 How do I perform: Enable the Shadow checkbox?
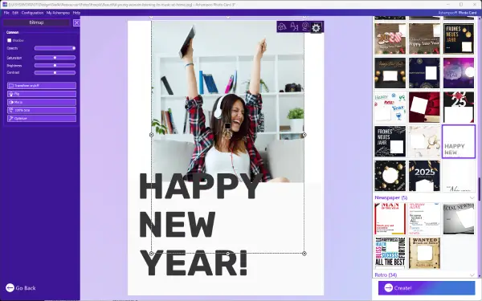point(9,40)
